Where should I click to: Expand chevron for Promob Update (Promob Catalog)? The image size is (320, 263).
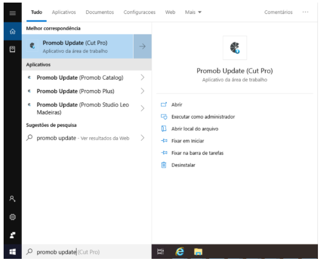pyautogui.click(x=142, y=78)
